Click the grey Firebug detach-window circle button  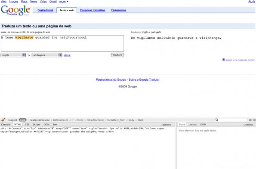[250, 120]
